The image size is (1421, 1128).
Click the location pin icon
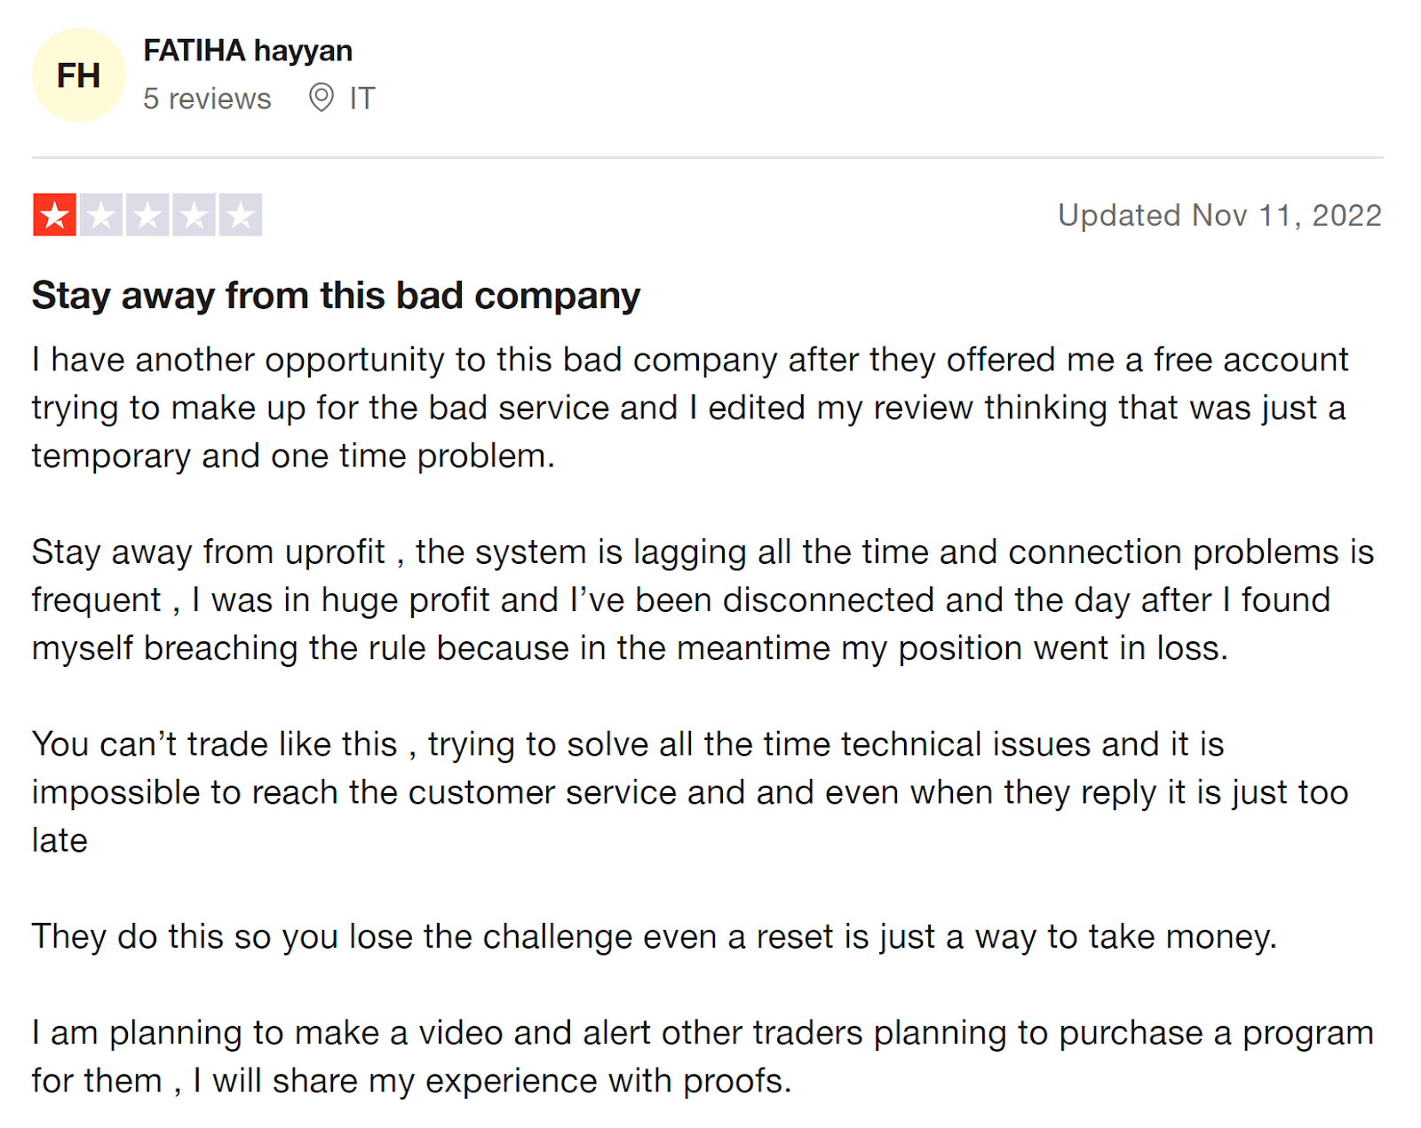tap(321, 98)
